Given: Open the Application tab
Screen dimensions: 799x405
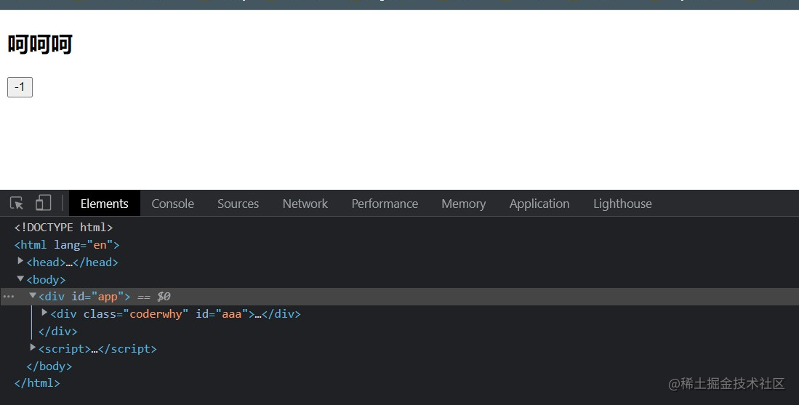Looking at the screenshot, I should [x=539, y=204].
